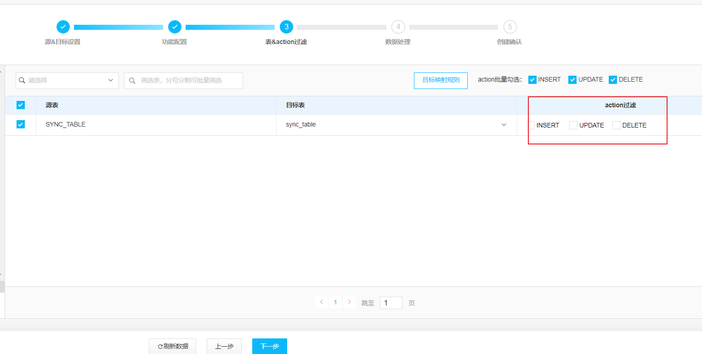This screenshot has height=354, width=702.
Task: Toggle batch UPDATE action checkbox
Action: (x=572, y=80)
